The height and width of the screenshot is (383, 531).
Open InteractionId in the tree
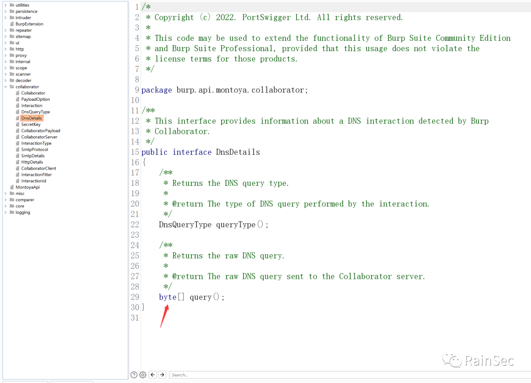point(33,181)
